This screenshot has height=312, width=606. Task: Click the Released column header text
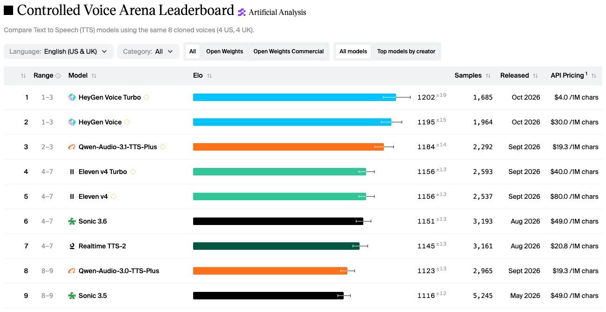514,76
